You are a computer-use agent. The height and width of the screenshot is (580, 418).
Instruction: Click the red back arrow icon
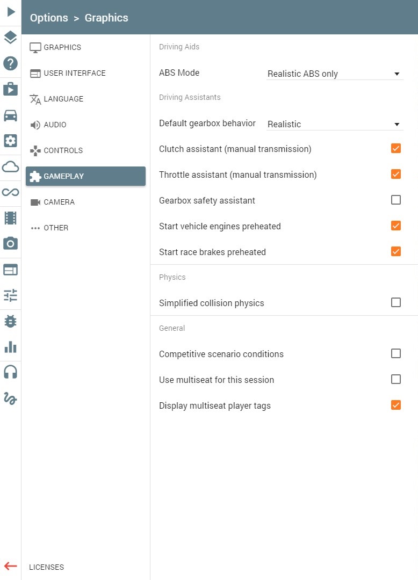11,566
